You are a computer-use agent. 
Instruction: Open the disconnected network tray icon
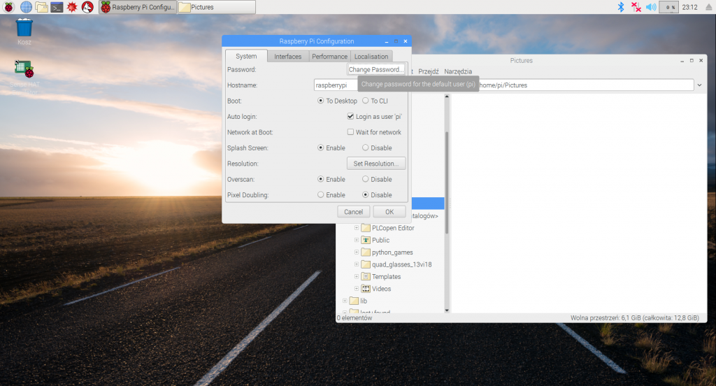pyautogui.click(x=636, y=7)
